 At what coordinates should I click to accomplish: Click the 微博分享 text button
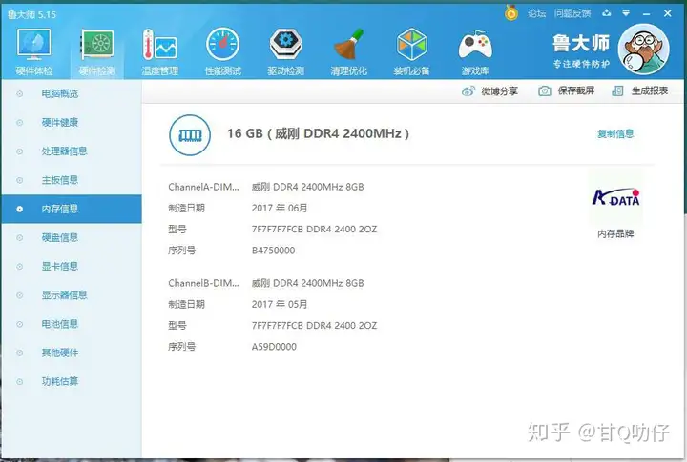pos(499,91)
